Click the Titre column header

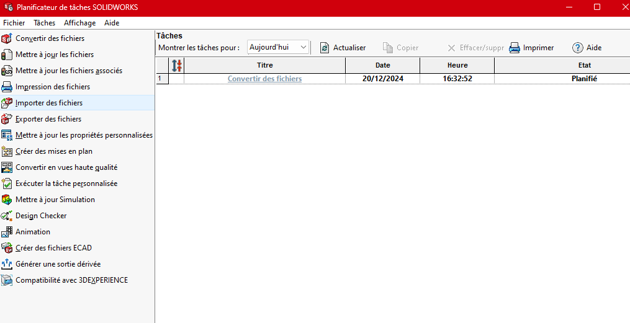tap(265, 65)
